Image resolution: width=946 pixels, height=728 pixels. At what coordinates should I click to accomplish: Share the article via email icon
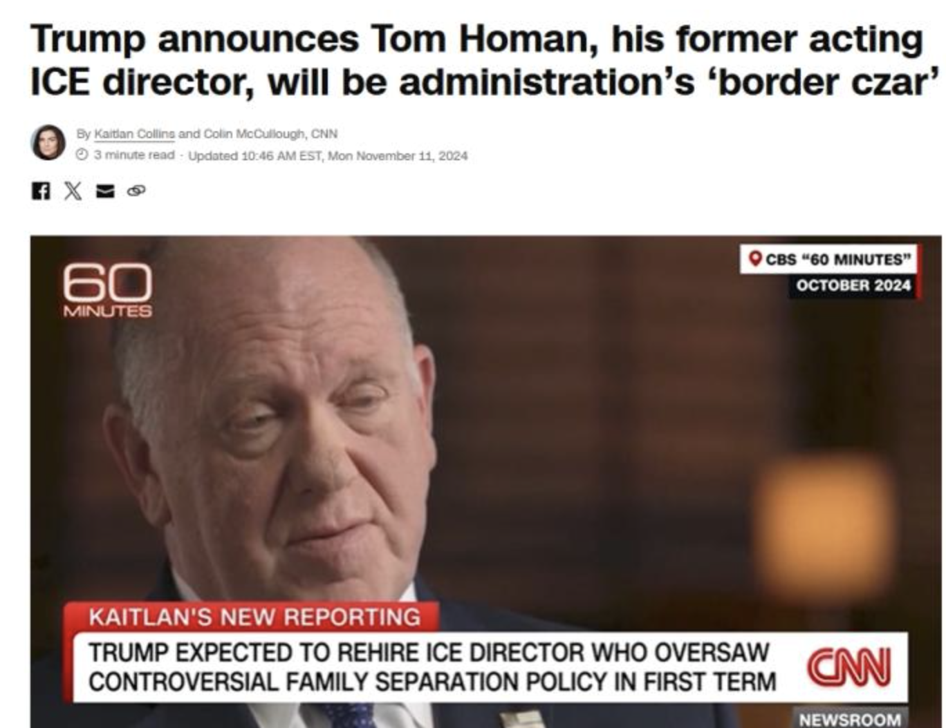tap(105, 191)
